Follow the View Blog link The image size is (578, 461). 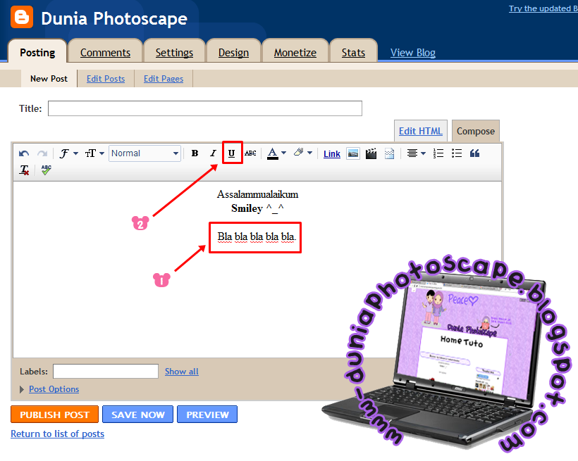[x=413, y=53]
